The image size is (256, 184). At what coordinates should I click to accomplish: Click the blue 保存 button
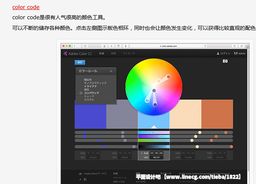coord(80,62)
